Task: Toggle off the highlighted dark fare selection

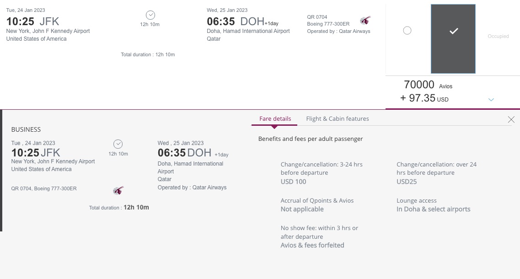Action: tap(453, 39)
